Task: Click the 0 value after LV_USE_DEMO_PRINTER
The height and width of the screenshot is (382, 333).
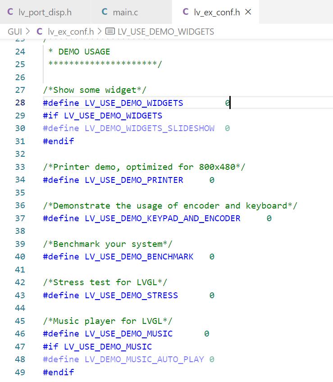Action: 212,180
